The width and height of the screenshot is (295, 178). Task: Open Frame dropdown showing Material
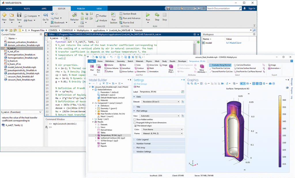click(x=162, y=133)
